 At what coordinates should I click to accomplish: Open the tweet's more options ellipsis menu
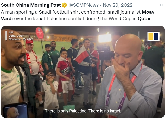click(162, 5)
